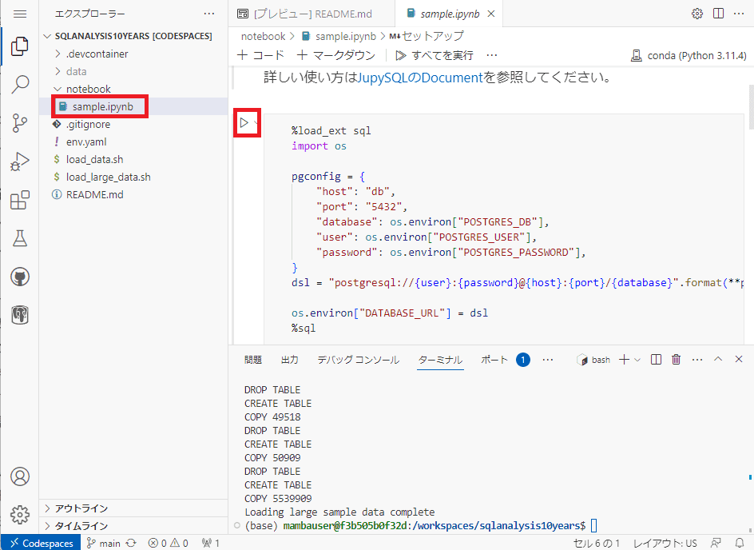Open the Extensions view
Screen dimensions: 754x550
click(20, 200)
